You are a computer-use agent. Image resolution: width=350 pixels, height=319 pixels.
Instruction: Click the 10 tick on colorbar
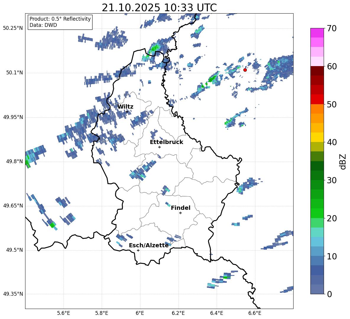click(332, 256)
